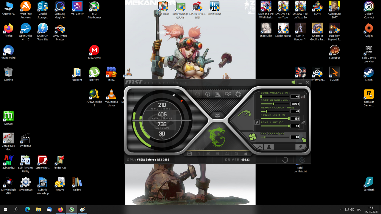Select Afterburner profile slot 4
Viewport: 381px width, 214px height.
coord(227,154)
